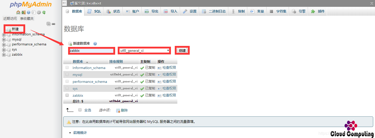375x138 pixels.
Task: Open the 数据库 tab
Action: pos(74,11)
